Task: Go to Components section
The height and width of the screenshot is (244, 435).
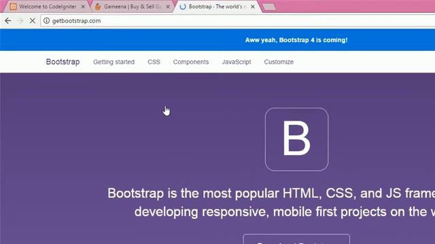Action: tap(191, 62)
